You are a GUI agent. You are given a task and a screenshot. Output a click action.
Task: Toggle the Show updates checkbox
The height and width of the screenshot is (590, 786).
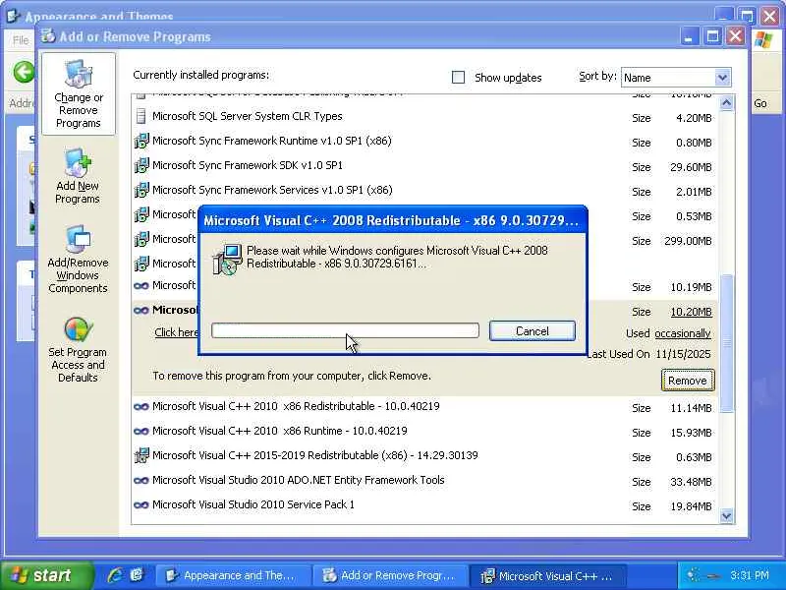458,78
